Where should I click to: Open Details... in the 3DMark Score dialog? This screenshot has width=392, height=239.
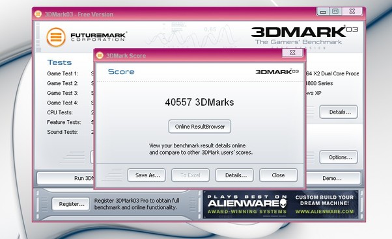point(234,175)
